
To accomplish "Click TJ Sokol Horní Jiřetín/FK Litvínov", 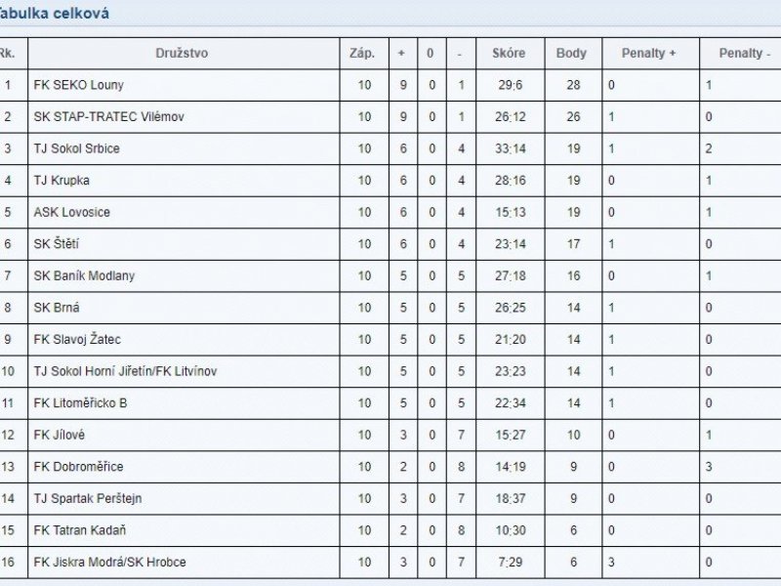I will coord(125,371).
